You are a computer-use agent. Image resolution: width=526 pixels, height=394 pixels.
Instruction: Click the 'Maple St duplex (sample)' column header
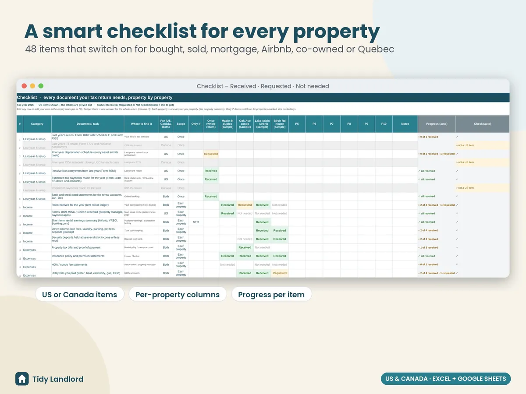(x=227, y=124)
